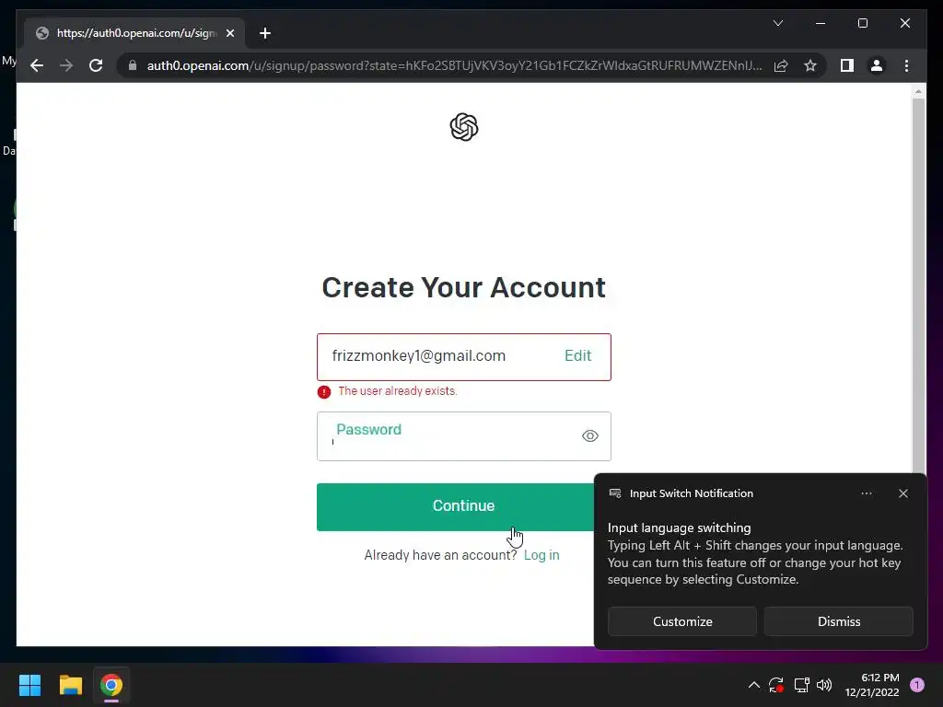Close the auth0.openai.com tab
The height and width of the screenshot is (707, 943).
229,33
